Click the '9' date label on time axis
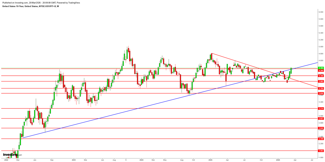Viewport: 325px width, 162px height. click(126, 160)
